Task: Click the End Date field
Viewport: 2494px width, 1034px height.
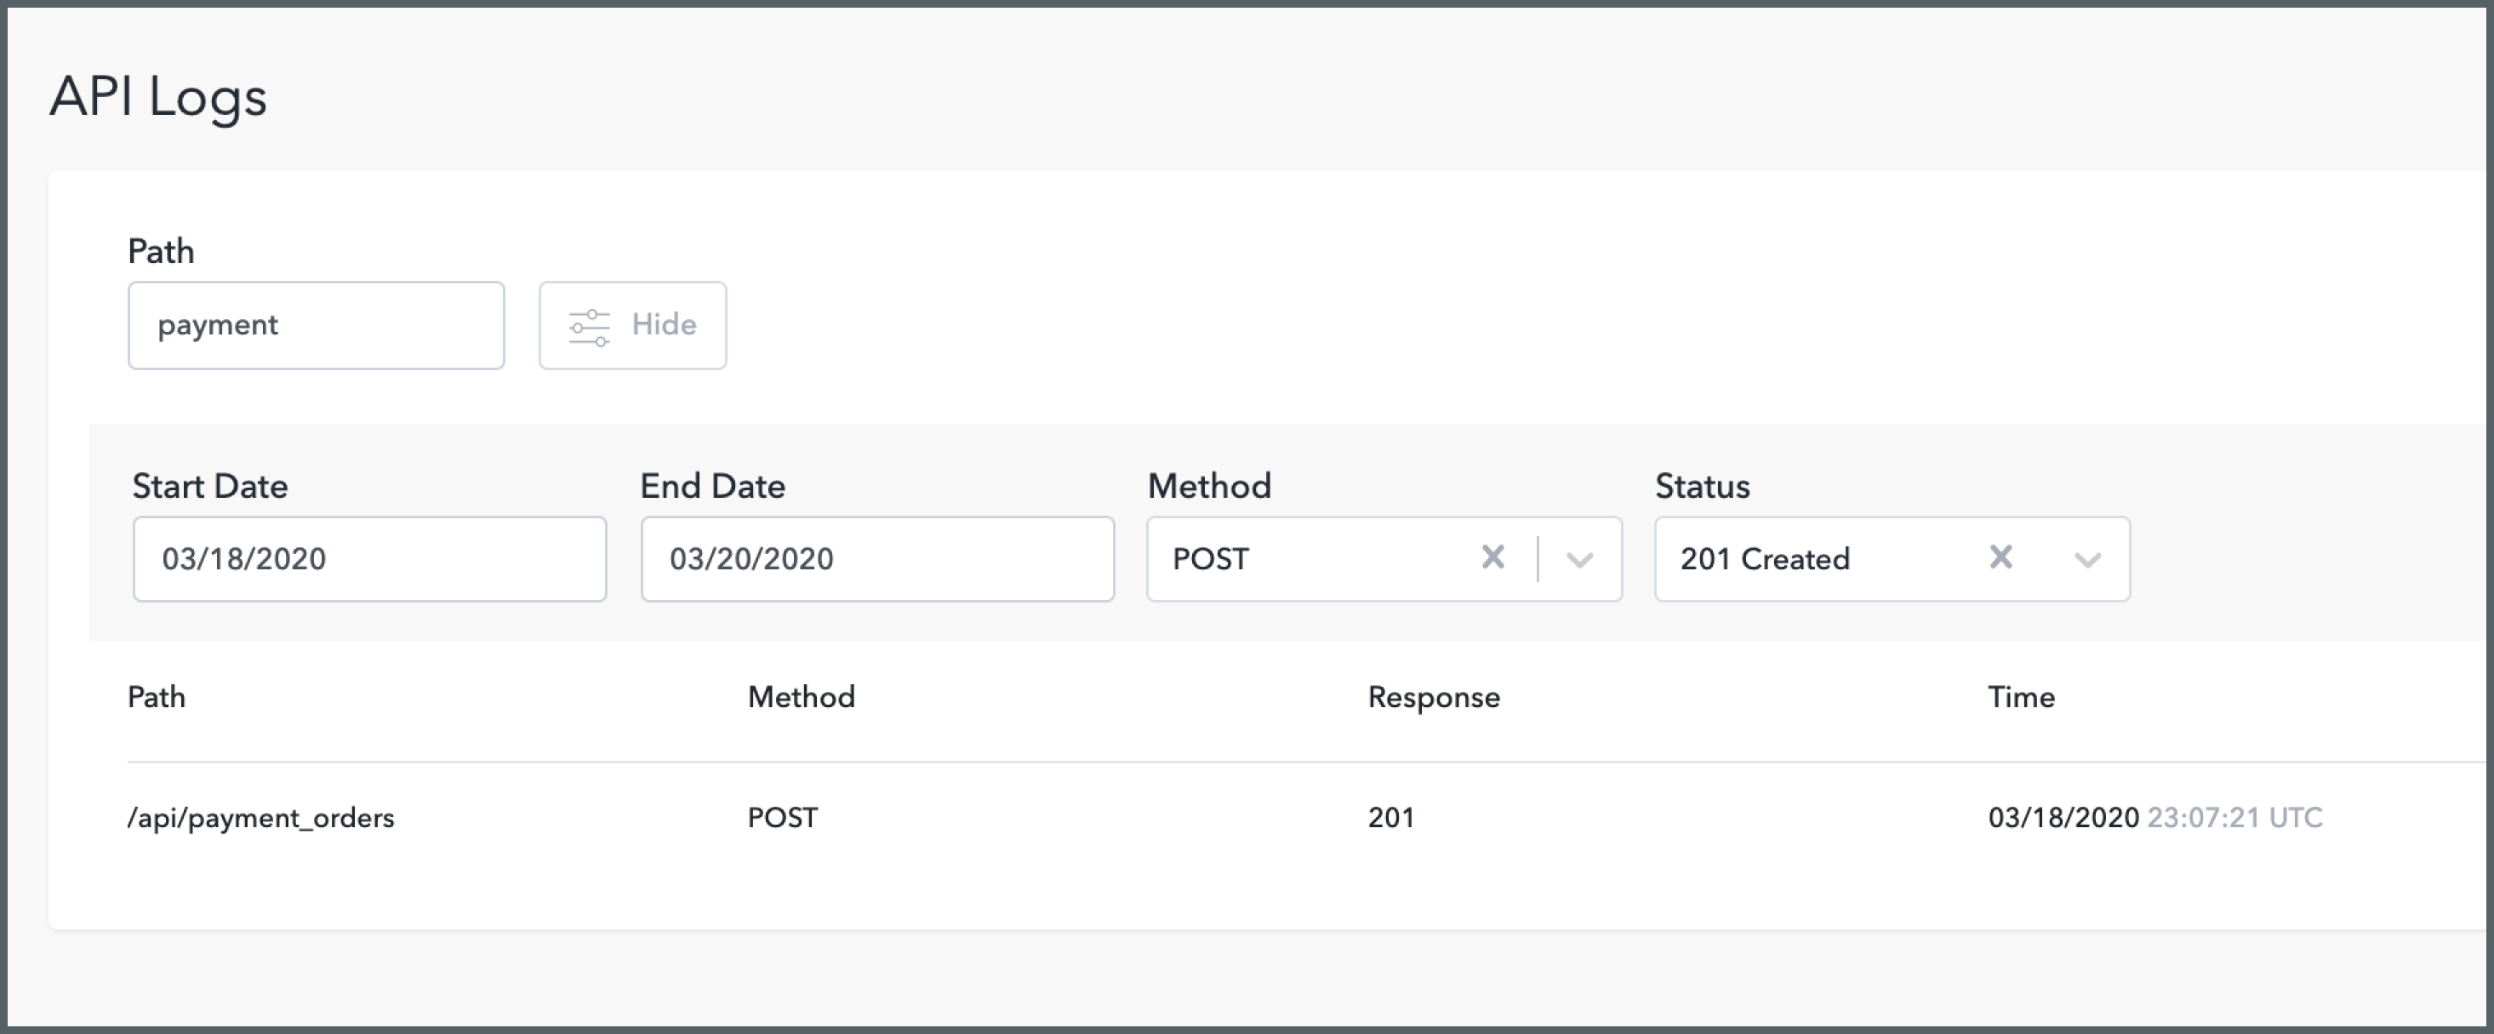Action: pyautogui.click(x=877, y=558)
